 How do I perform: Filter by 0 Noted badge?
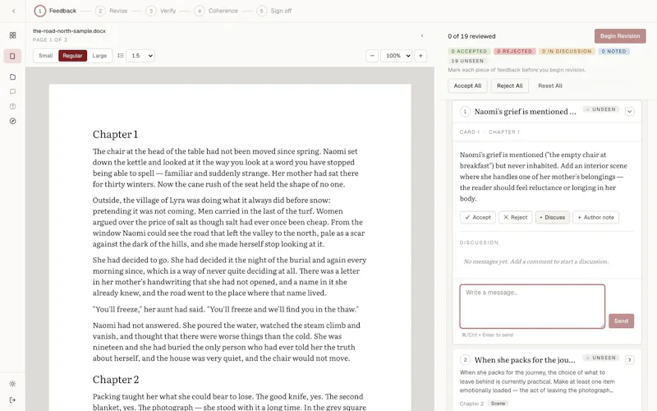coord(613,51)
